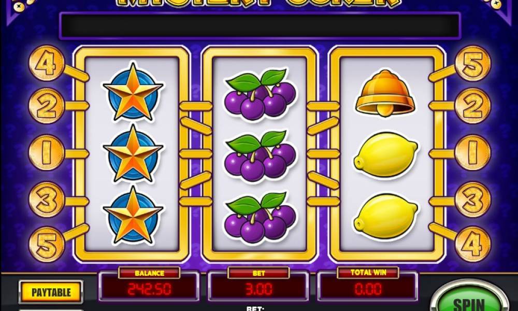Image resolution: width=518 pixels, height=311 pixels.
Task: Select the right payline 5 coin
Action: (473, 63)
